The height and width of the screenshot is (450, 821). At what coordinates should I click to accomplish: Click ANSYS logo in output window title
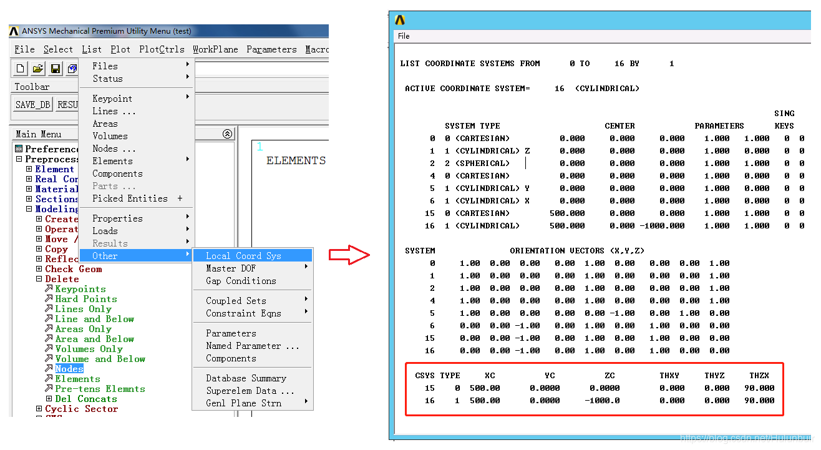pos(401,20)
